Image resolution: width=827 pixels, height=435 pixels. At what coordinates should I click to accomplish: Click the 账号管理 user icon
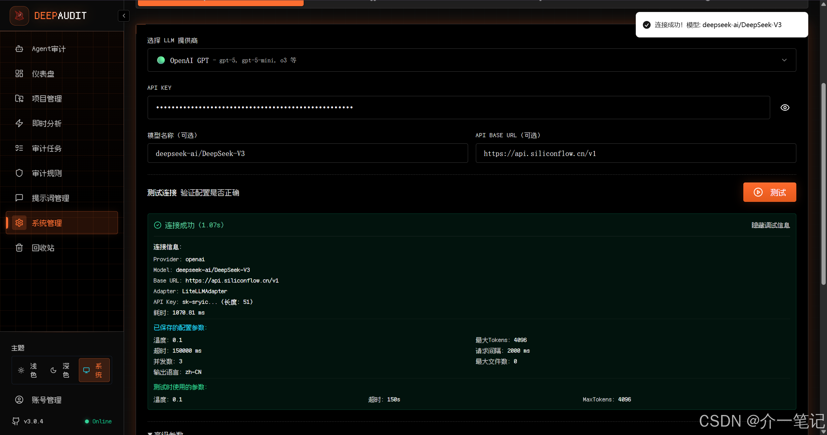[x=19, y=400]
